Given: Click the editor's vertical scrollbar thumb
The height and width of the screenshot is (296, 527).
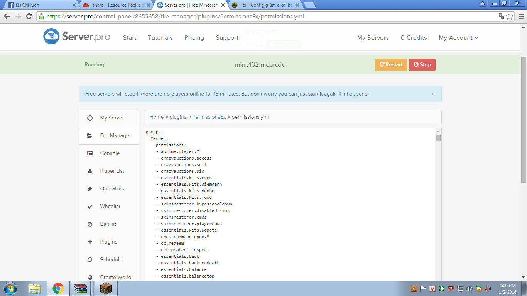Looking at the screenshot, I should coord(438,138).
